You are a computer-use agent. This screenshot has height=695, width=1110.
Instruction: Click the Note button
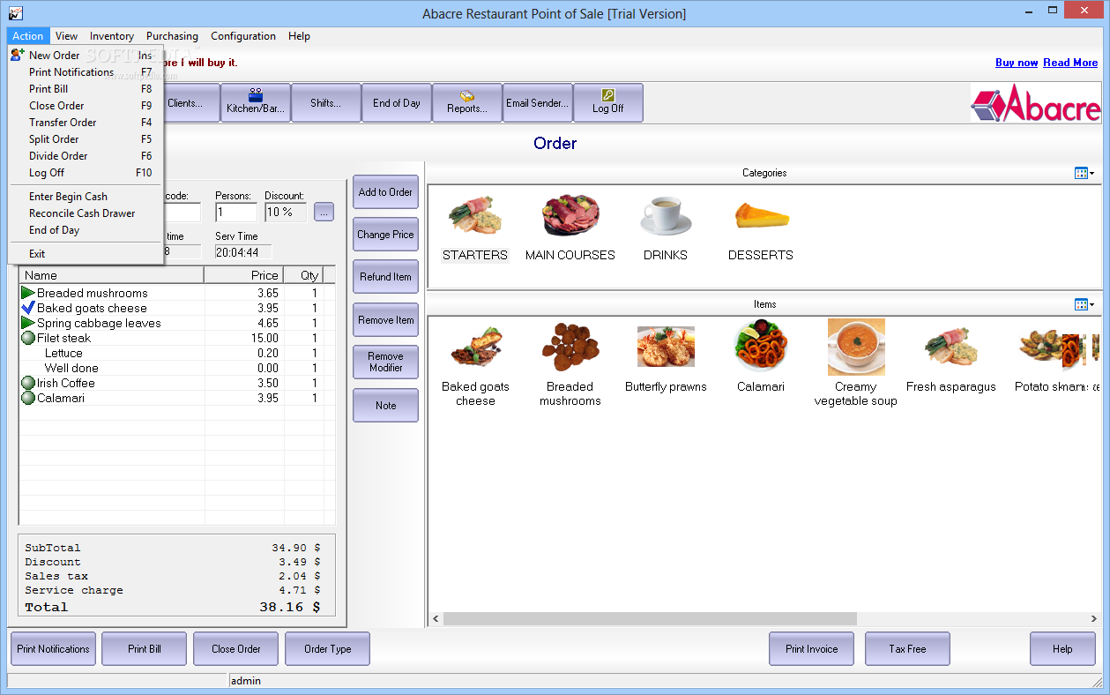pos(385,406)
